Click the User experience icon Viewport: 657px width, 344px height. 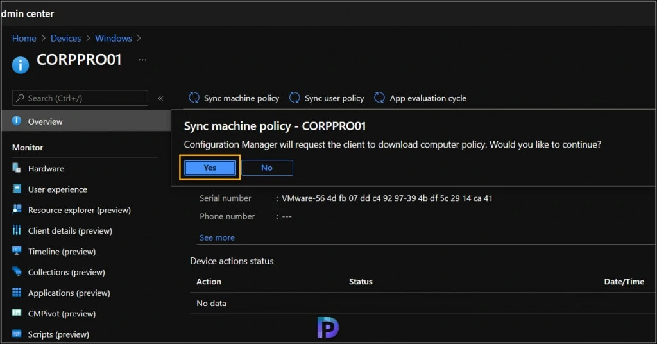[17, 189]
